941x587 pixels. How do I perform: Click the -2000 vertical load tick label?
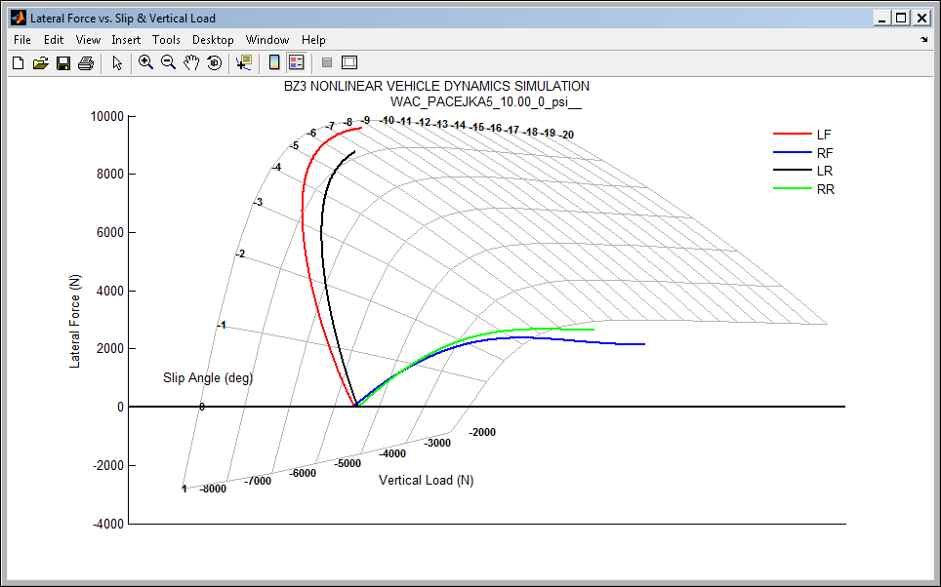[482, 432]
